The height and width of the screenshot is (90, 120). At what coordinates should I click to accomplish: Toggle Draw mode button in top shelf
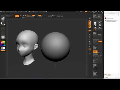(x=18, y=16)
